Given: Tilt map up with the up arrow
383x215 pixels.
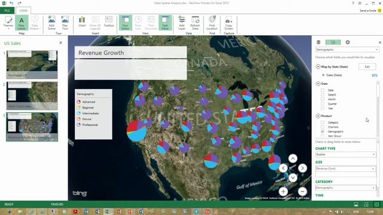Looking at the screenshot, I should click(293, 158).
